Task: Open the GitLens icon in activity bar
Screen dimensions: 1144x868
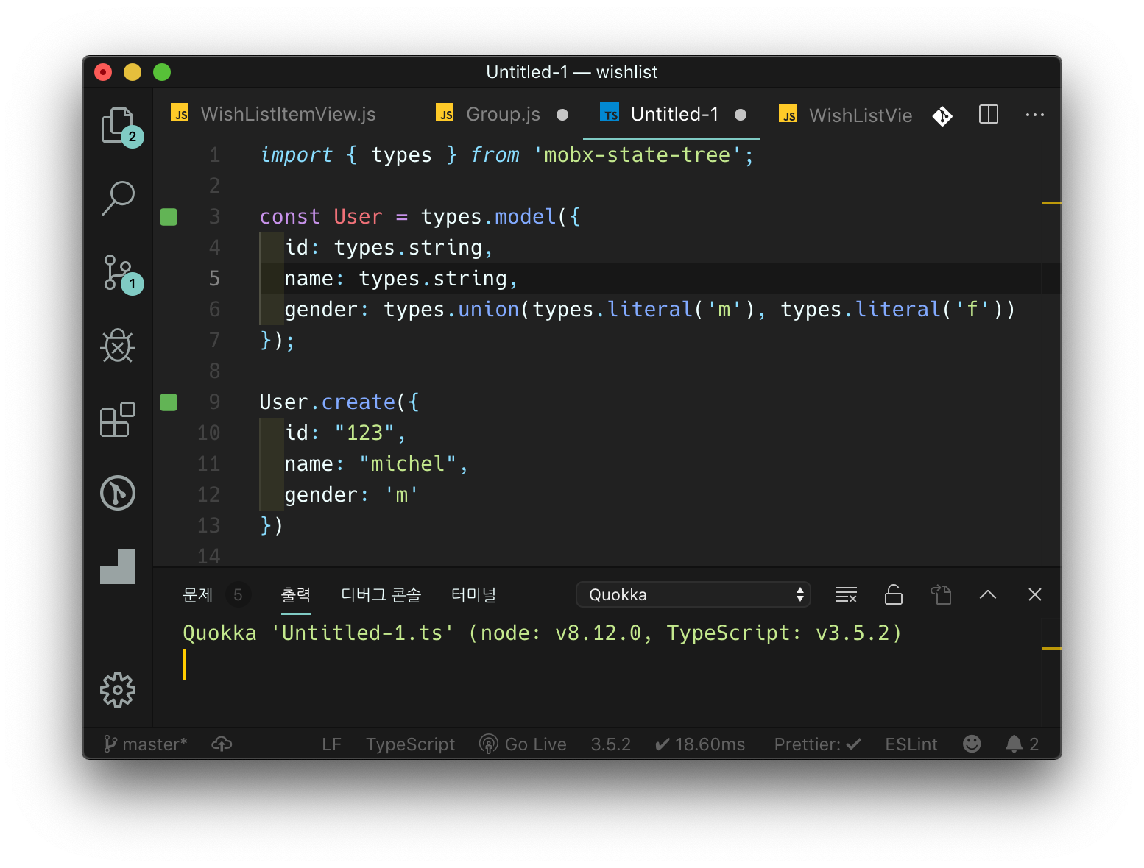Action: pos(118,493)
